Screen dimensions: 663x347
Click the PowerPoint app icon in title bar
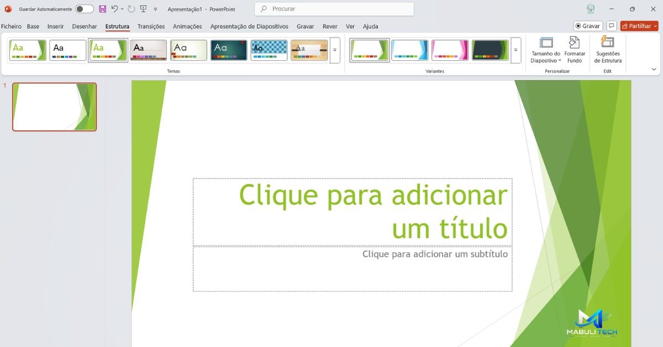pos(8,9)
